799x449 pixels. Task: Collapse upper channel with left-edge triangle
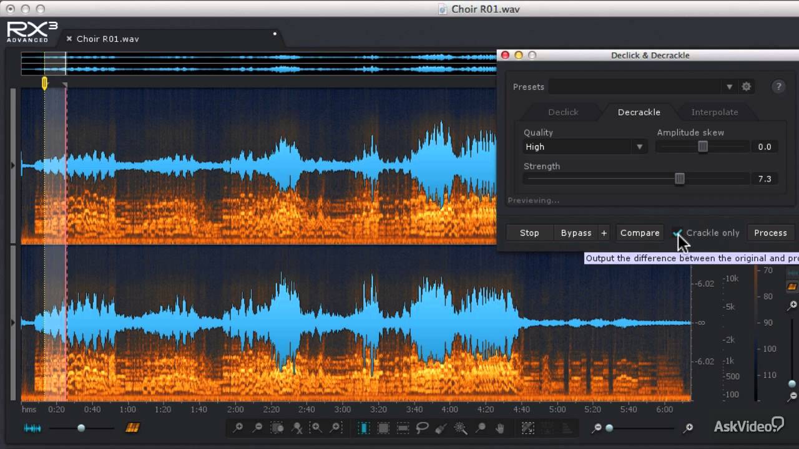[13, 166]
